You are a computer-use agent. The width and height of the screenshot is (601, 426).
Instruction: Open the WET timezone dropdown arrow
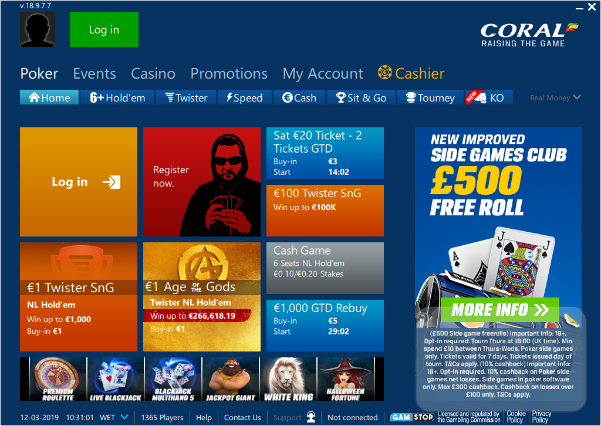[x=124, y=417]
